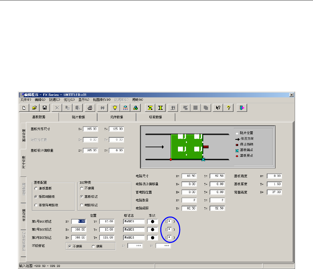Viewport: 313px width, 269px height.
Task: Open the 文件(F) menu
Action: tap(25, 100)
